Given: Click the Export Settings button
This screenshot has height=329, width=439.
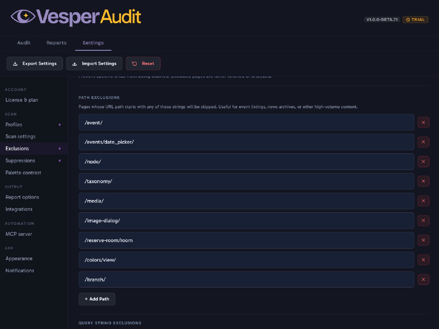Looking at the screenshot, I should (x=35, y=63).
